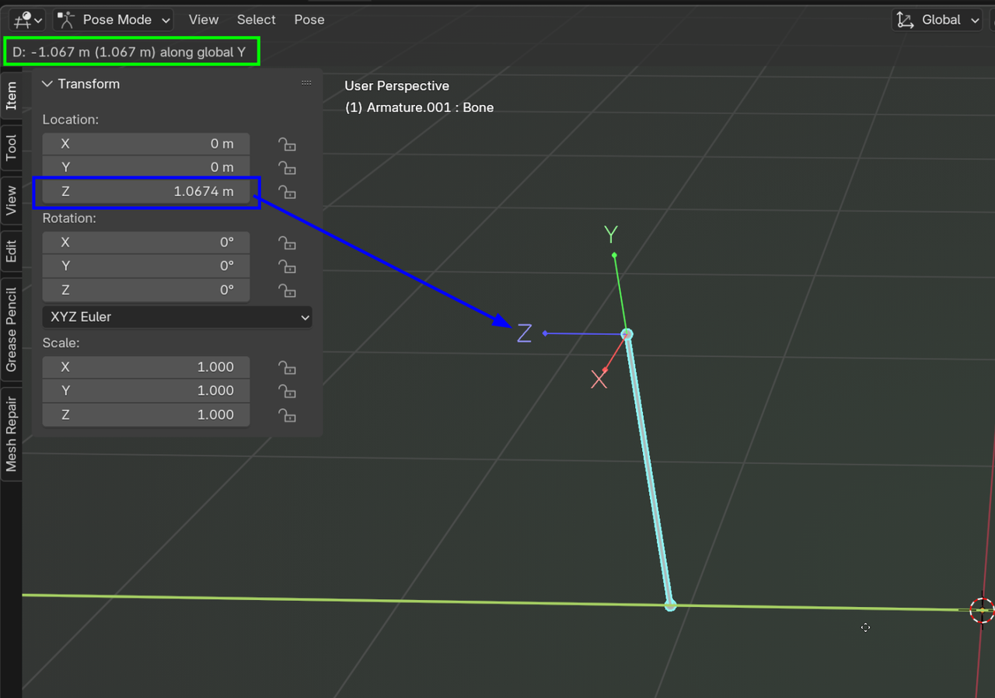Open the Pose menu
The image size is (995, 698).
[309, 19]
